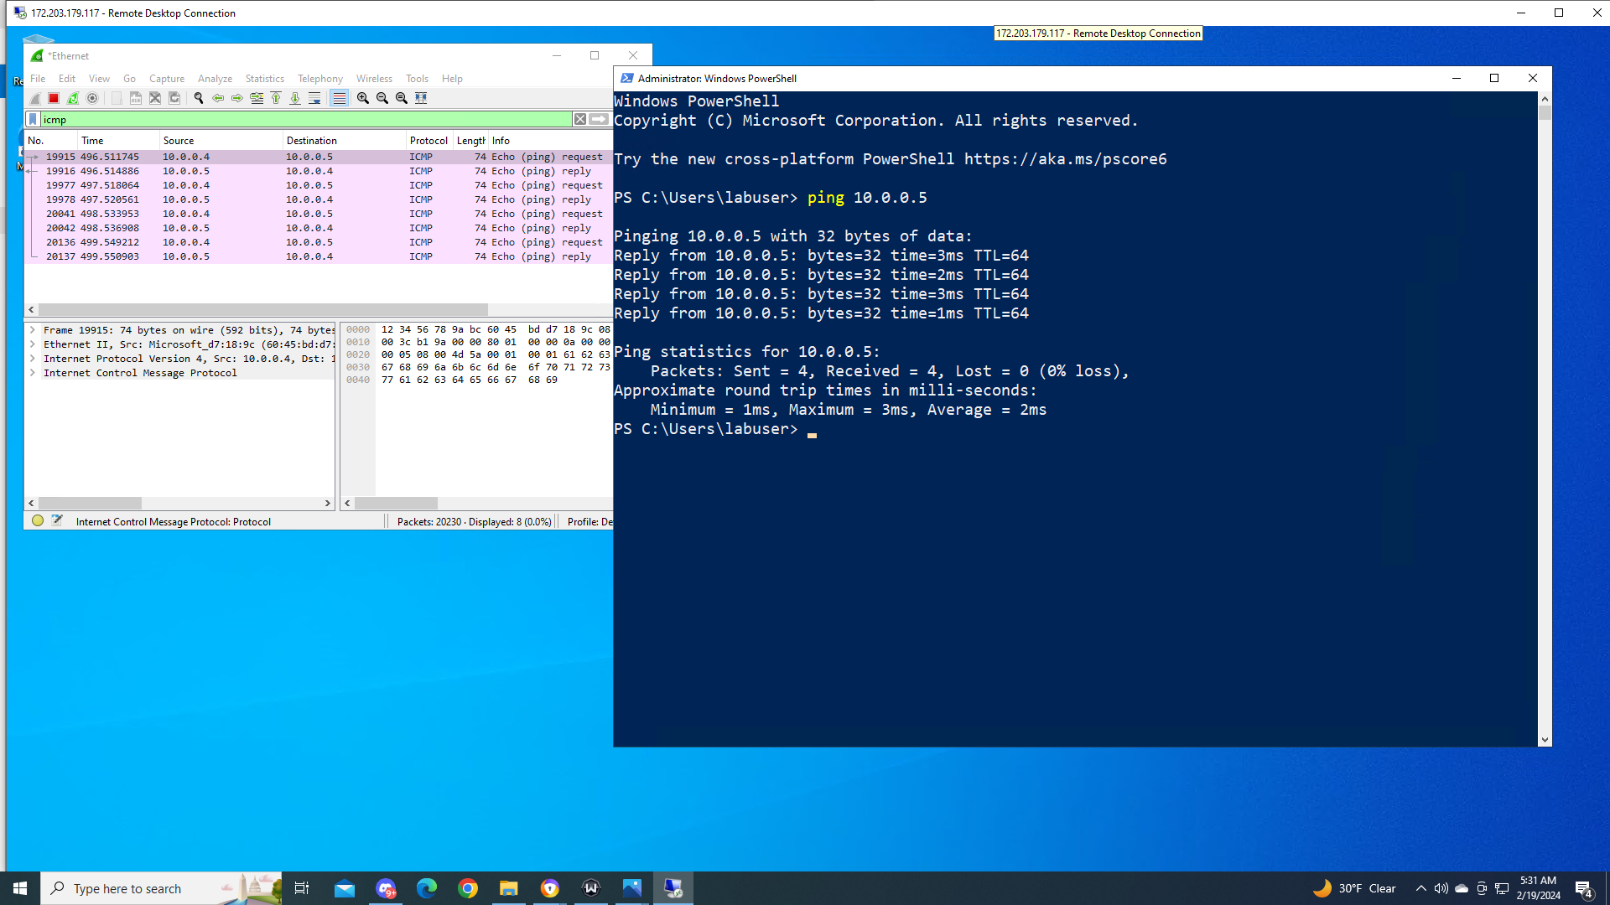Screen dimensions: 1610x905
Task: Restart the current capture
Action: [x=73, y=98]
